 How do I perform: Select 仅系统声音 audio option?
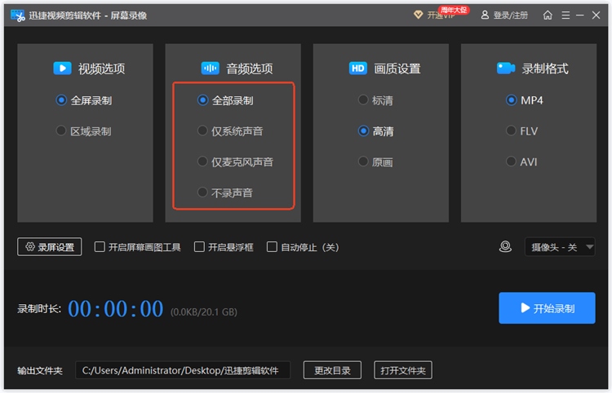tap(230, 131)
